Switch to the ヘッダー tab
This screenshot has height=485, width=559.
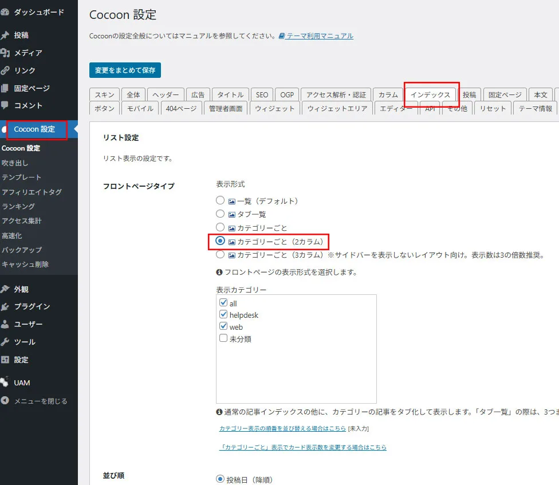[166, 95]
